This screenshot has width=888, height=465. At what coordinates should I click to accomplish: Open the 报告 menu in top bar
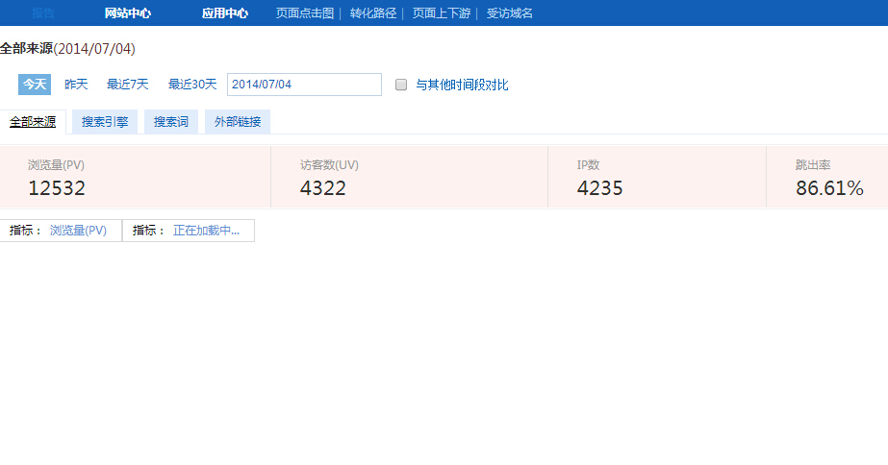pyautogui.click(x=43, y=13)
